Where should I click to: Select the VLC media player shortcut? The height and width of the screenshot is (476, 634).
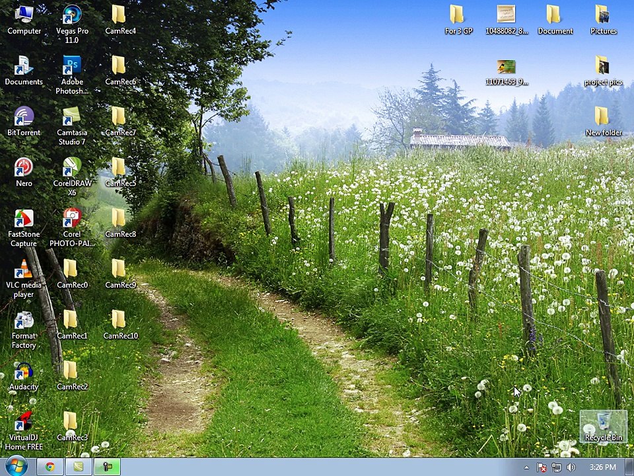click(24, 279)
